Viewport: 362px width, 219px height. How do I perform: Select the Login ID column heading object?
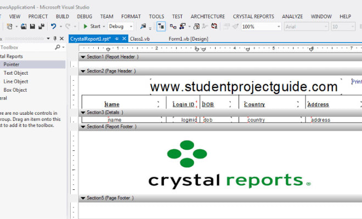pos(185,104)
